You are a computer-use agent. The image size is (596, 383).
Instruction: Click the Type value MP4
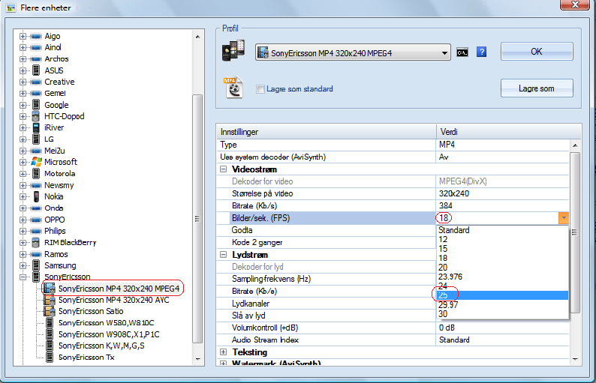click(x=447, y=145)
